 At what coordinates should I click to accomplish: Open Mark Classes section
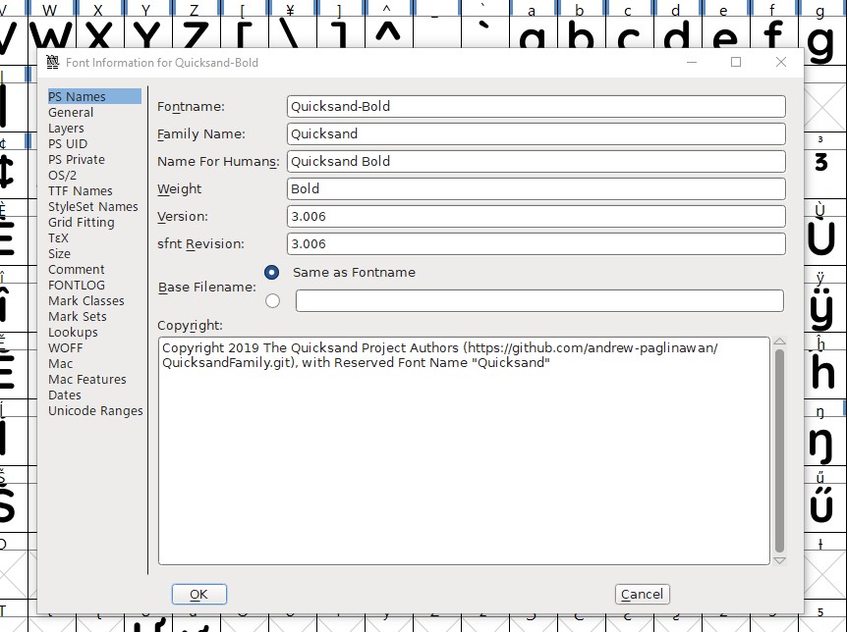tap(85, 300)
